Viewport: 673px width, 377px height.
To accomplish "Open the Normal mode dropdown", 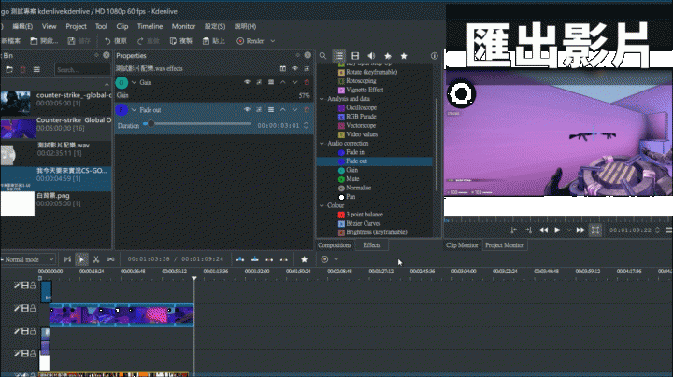I will tap(28, 259).
